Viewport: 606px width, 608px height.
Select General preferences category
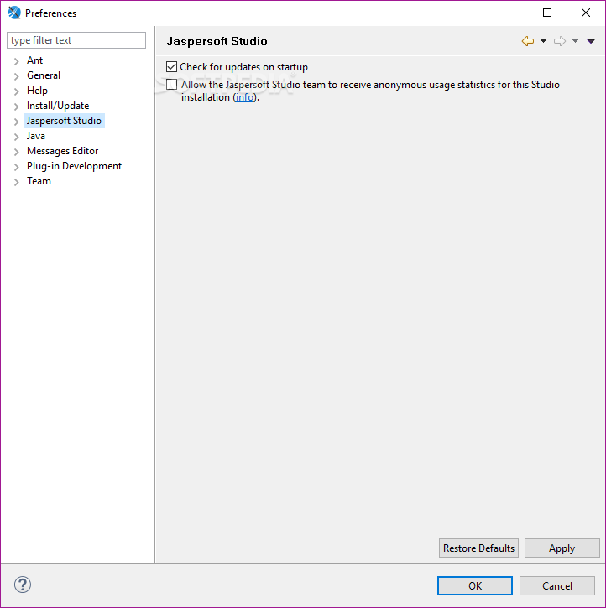click(x=44, y=75)
